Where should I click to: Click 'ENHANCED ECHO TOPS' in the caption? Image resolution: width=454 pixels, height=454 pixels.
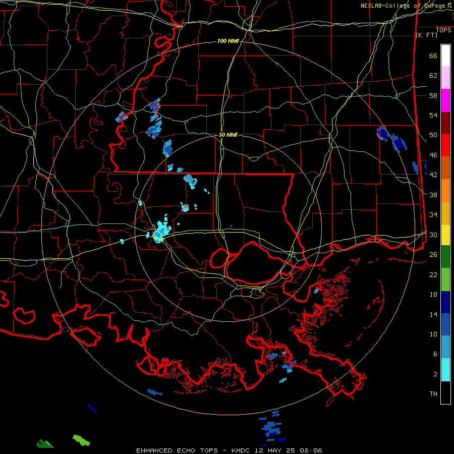(177, 450)
